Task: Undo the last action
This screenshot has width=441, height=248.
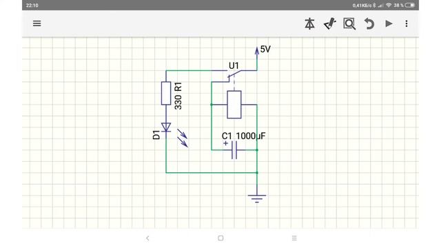Action: click(369, 23)
